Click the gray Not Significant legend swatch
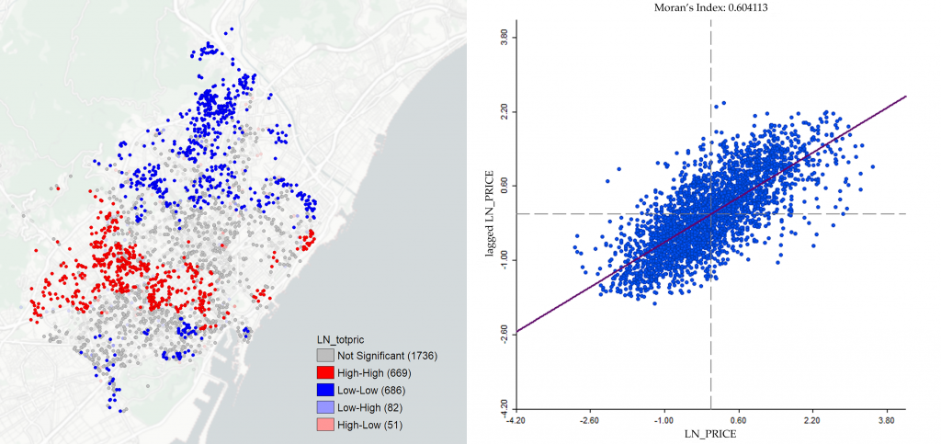 (x=324, y=356)
